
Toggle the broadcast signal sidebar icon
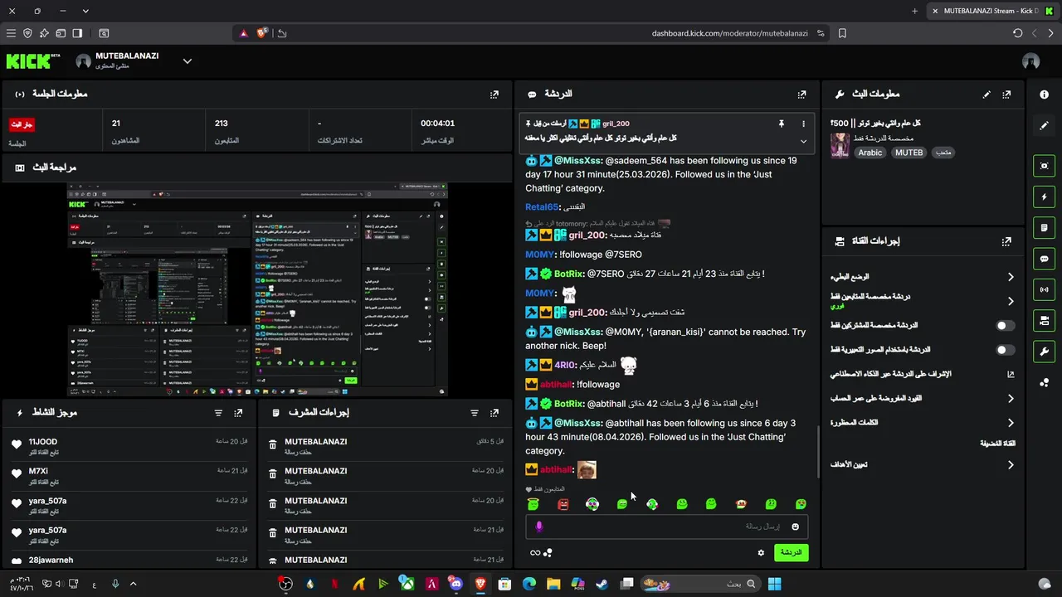point(1044,289)
